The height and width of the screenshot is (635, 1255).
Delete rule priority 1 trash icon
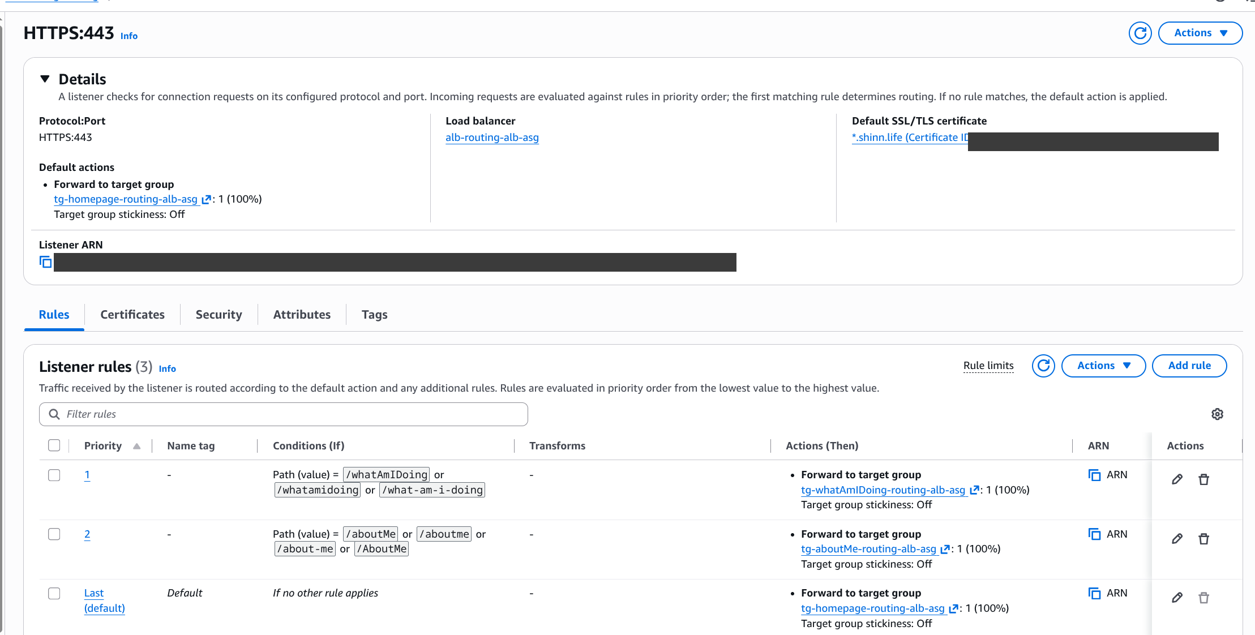pos(1203,479)
